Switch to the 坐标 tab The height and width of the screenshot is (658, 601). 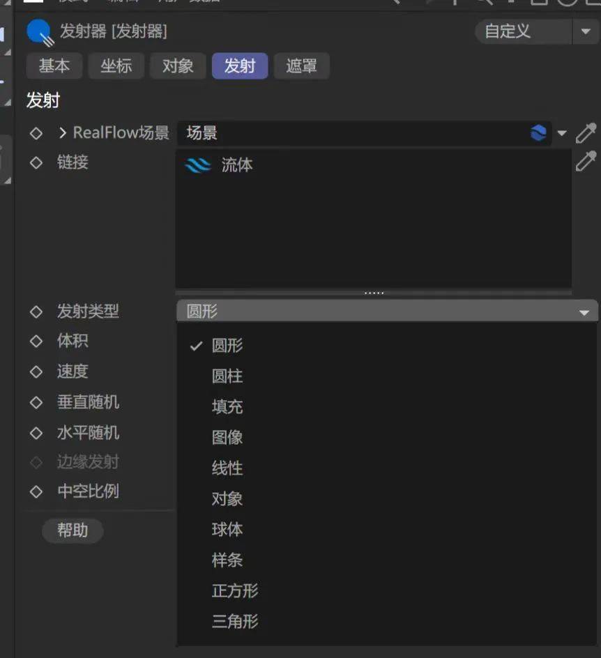tap(116, 66)
